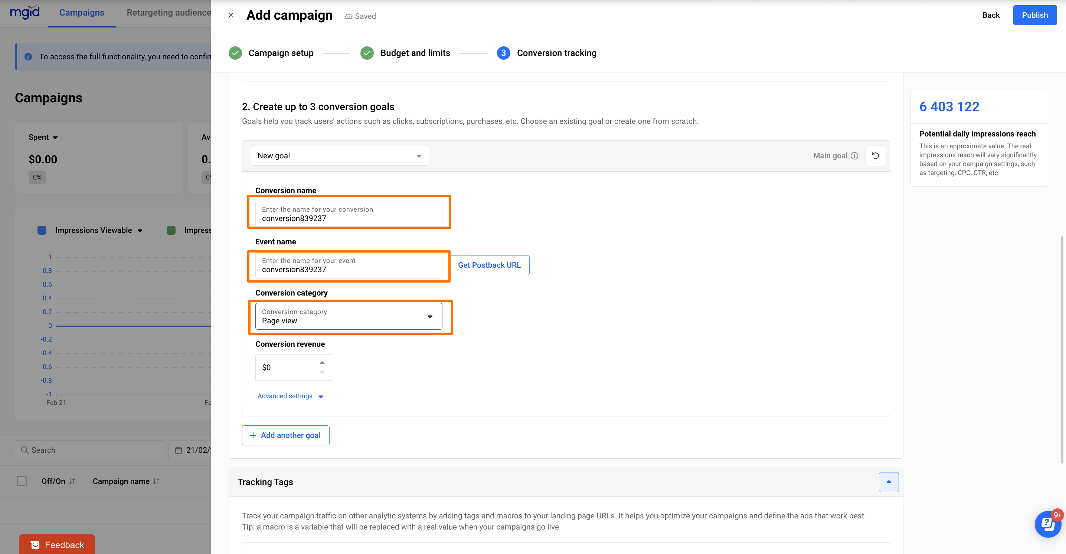Switch to the Campaigns tab

82,12
